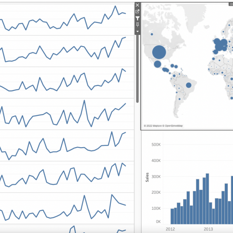The height and width of the screenshot is (233, 233).
Task: Click the pin icon to fix map size
Action: coord(137,24)
